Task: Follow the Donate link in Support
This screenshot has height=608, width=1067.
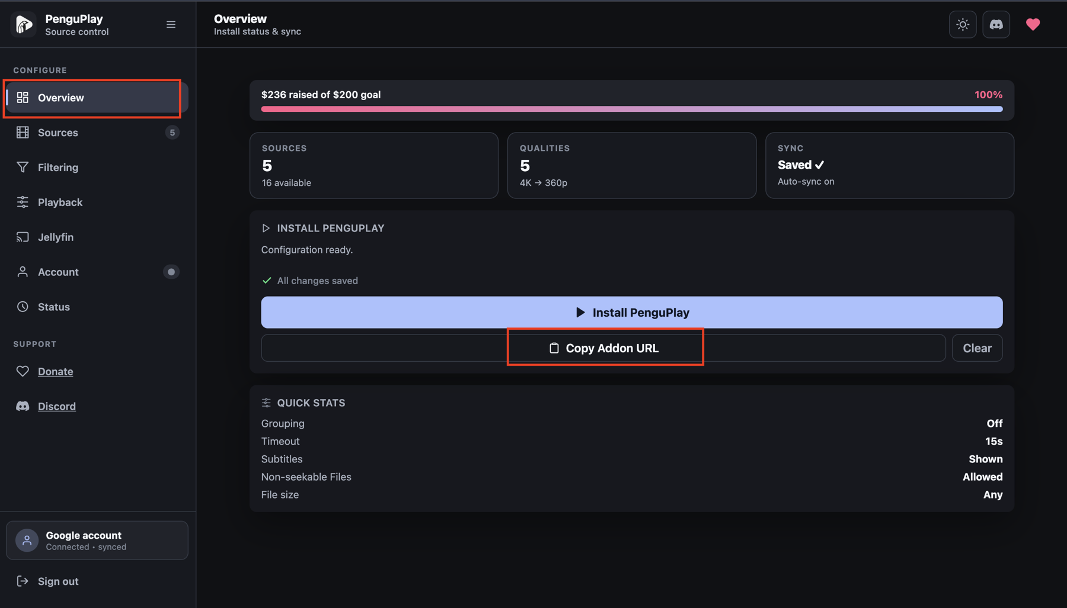Action: click(56, 372)
